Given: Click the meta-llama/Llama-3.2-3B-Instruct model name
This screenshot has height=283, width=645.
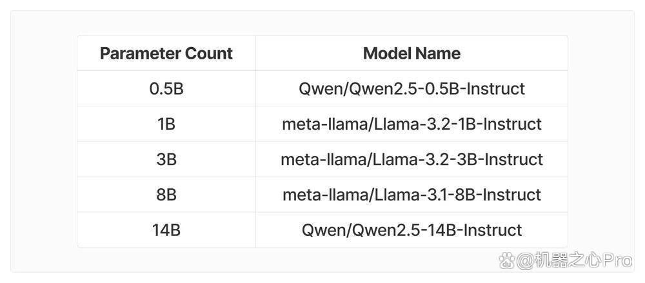Looking at the screenshot, I should [412, 159].
